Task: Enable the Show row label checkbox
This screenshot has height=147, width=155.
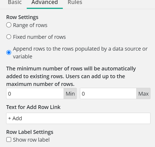Action: tap(9, 140)
